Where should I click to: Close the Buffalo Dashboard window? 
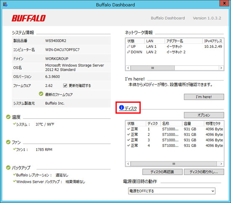point(225,3)
